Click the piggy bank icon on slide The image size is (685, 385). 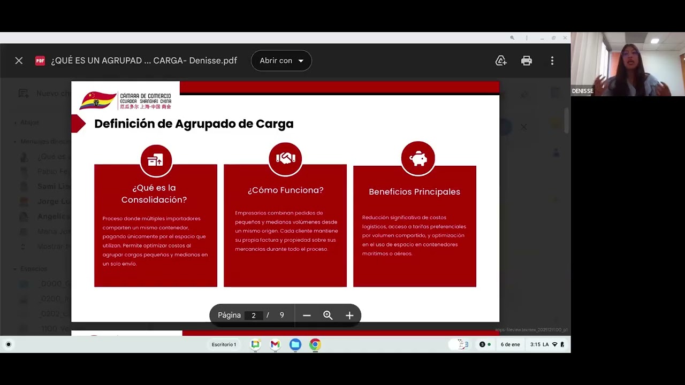pyautogui.click(x=418, y=158)
